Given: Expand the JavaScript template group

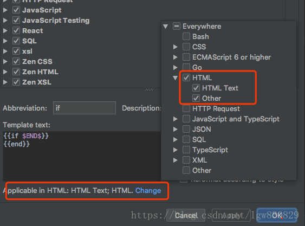Looking at the screenshot, I should point(5,10).
